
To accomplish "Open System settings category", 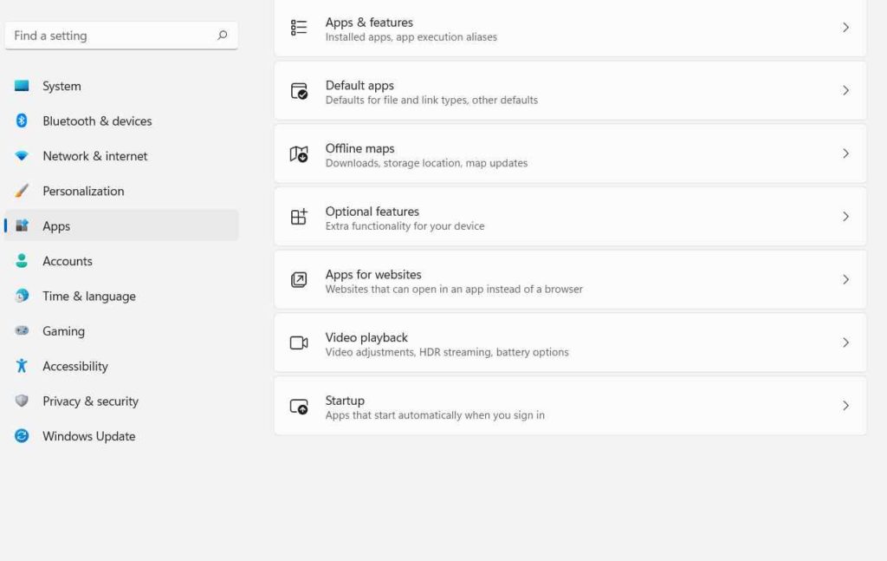I will click(x=121, y=86).
